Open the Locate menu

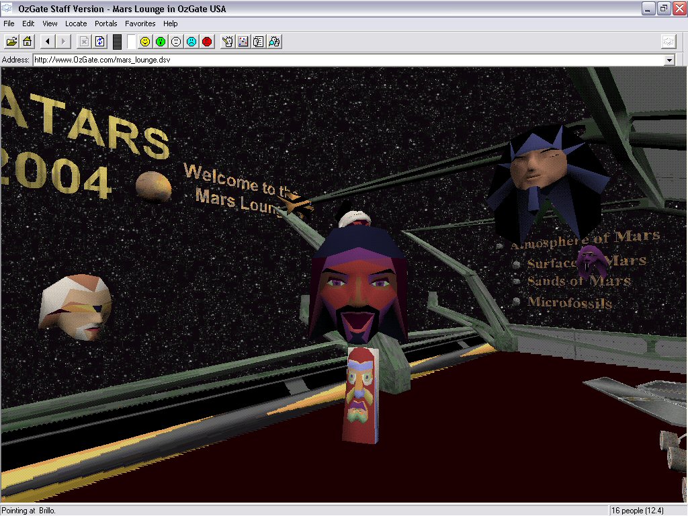point(76,24)
